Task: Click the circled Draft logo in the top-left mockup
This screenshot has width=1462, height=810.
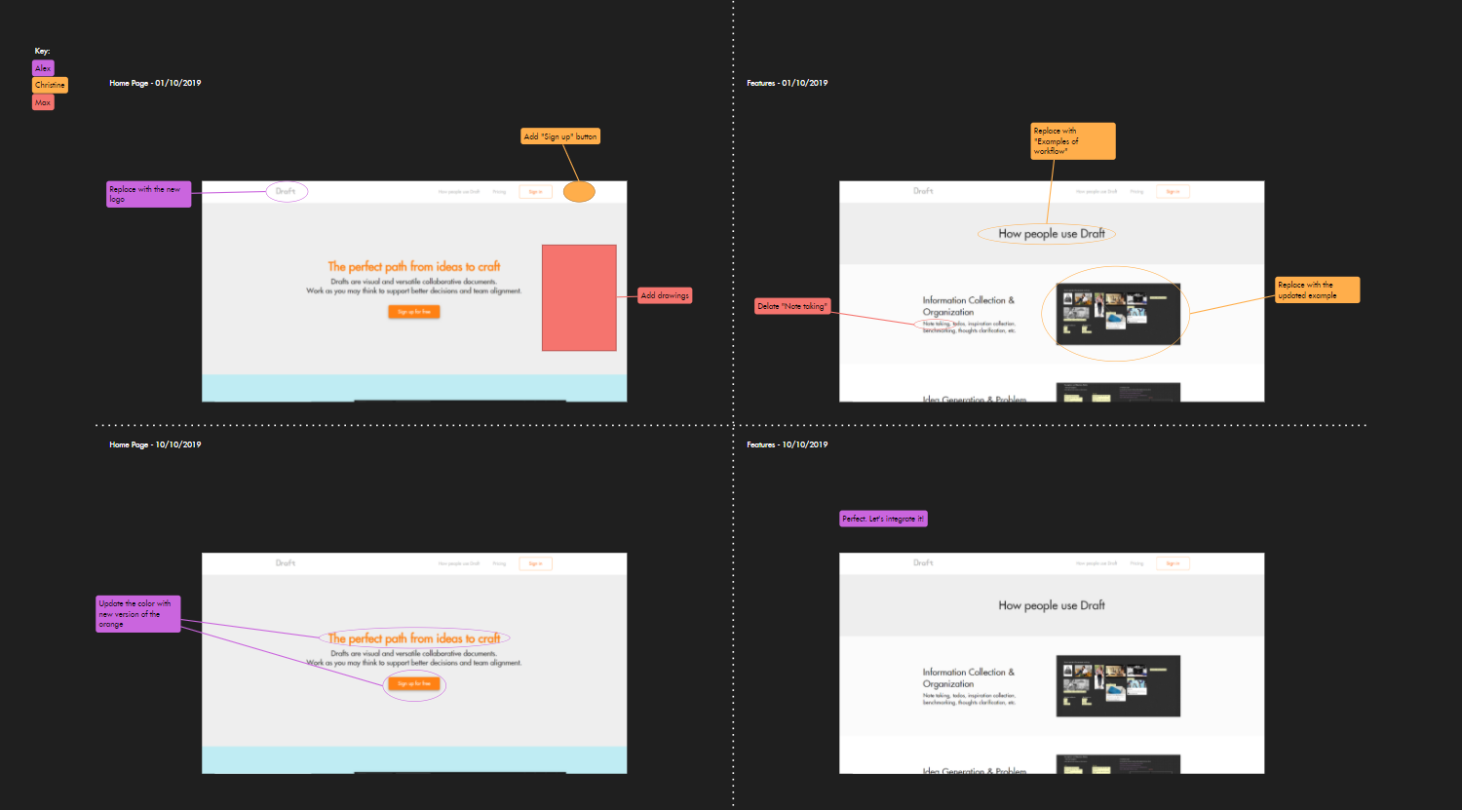Action: pyautogui.click(x=286, y=191)
